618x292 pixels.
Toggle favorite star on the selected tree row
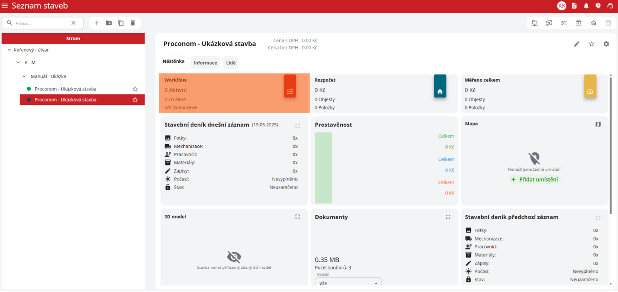135,100
